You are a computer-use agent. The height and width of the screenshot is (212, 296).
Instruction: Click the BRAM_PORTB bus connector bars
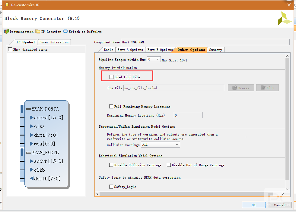pyautogui.click(x=22, y=152)
